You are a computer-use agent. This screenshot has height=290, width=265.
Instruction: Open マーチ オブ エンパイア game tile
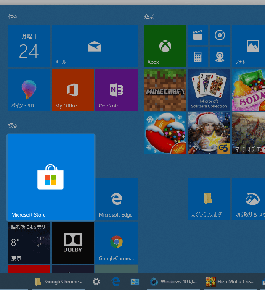tap(248, 133)
